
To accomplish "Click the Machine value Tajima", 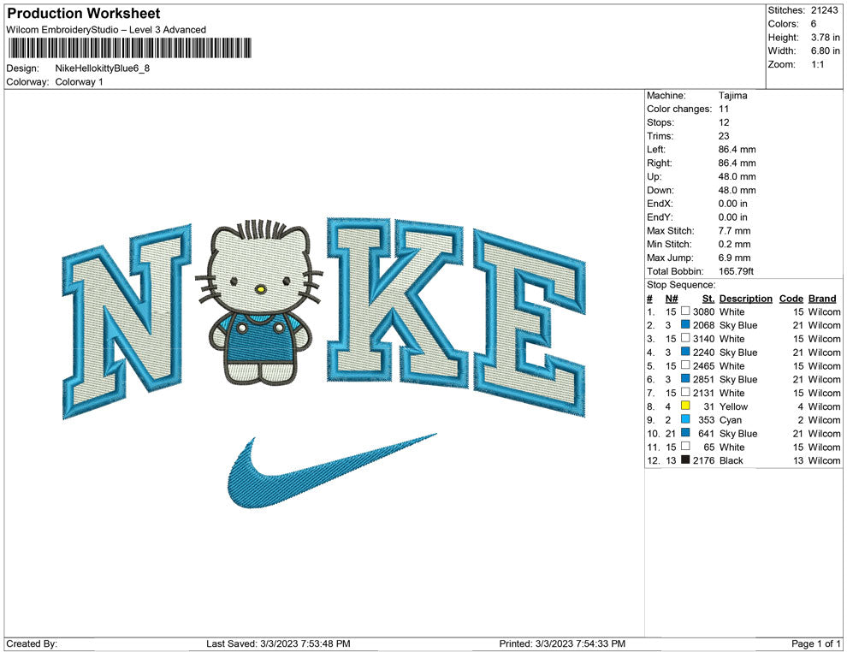I will 732,96.
